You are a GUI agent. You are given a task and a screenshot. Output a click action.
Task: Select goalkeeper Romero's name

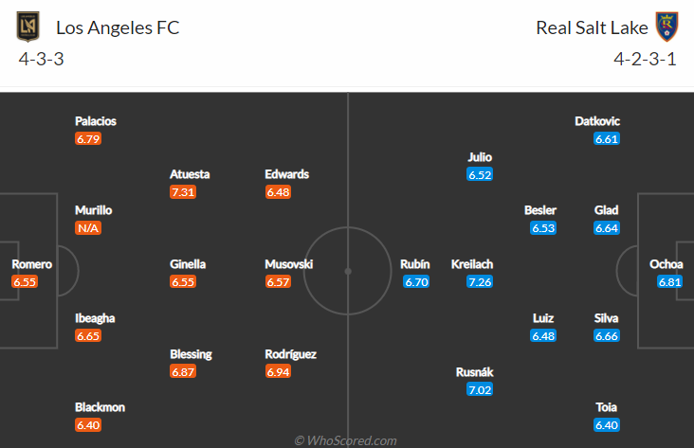click(31, 264)
